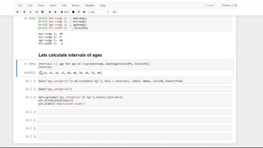Restart kernel and run all fast-forward icon

[x=84, y=12]
